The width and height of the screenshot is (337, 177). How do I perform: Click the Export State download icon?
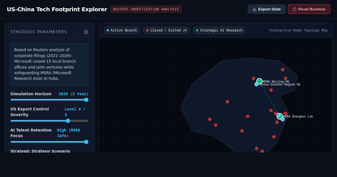tap(254, 9)
